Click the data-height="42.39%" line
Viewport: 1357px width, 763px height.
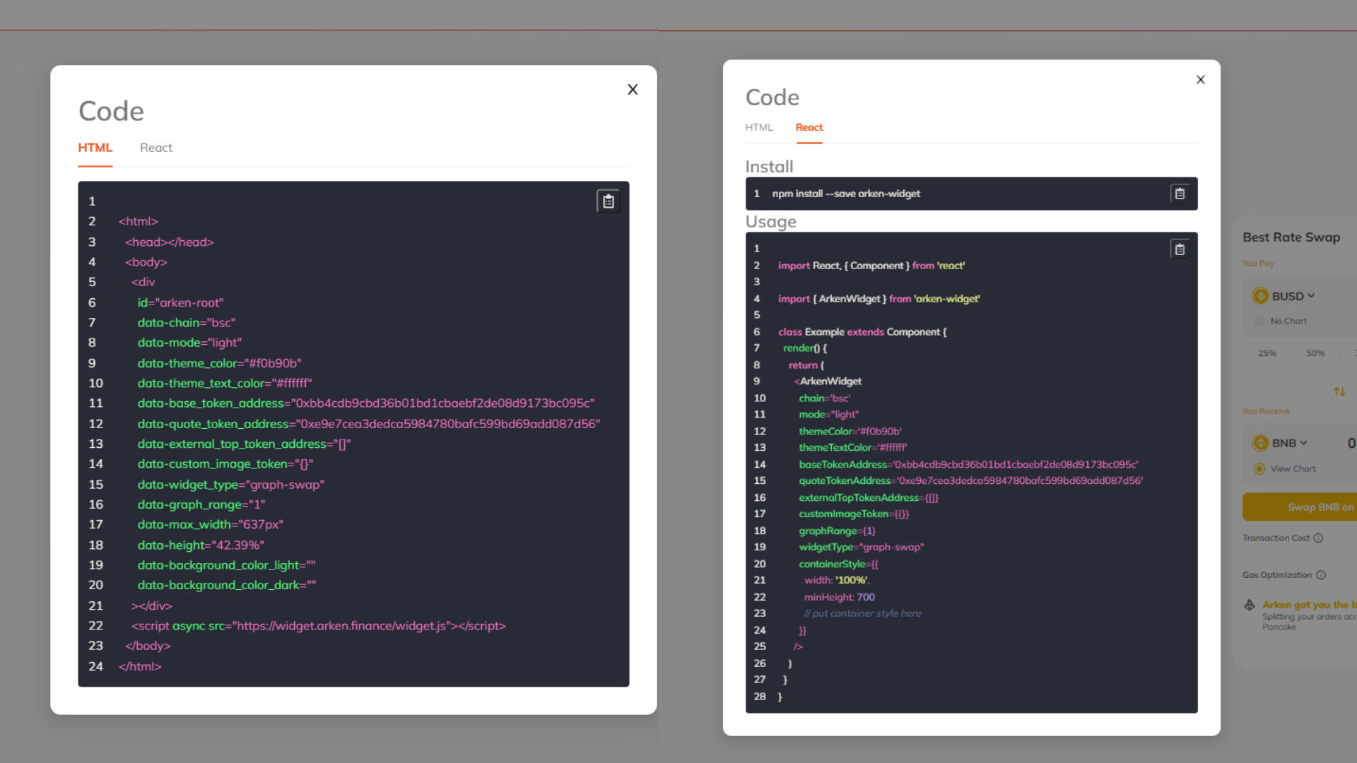[201, 545]
